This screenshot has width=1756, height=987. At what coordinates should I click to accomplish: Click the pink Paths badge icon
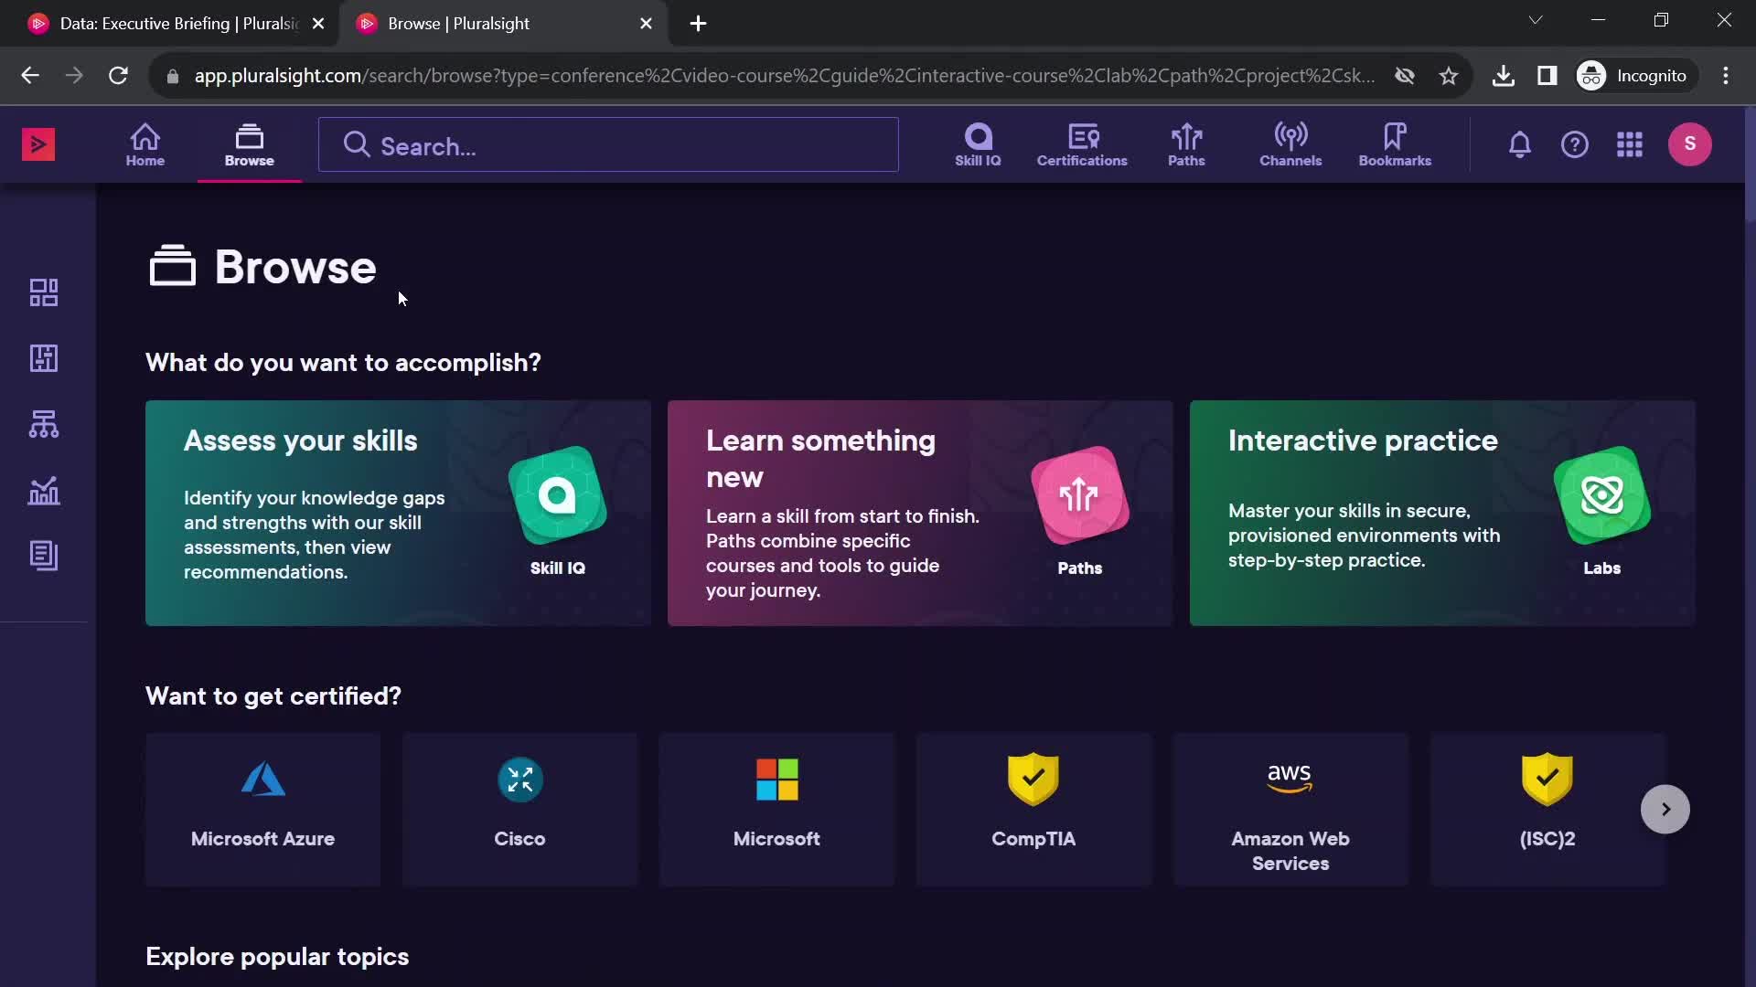click(1080, 495)
